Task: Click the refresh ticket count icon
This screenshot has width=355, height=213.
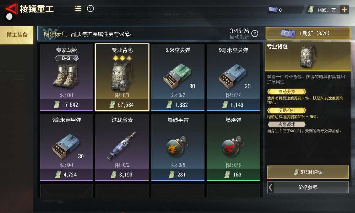Action: [x=273, y=10]
